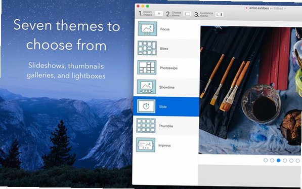Select the Bloxx theme thumbnail icon
302x189 pixels.
[147, 48]
